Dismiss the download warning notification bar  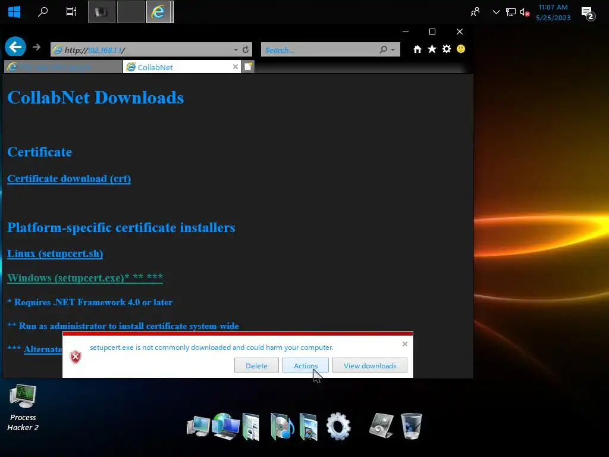pyautogui.click(x=404, y=344)
